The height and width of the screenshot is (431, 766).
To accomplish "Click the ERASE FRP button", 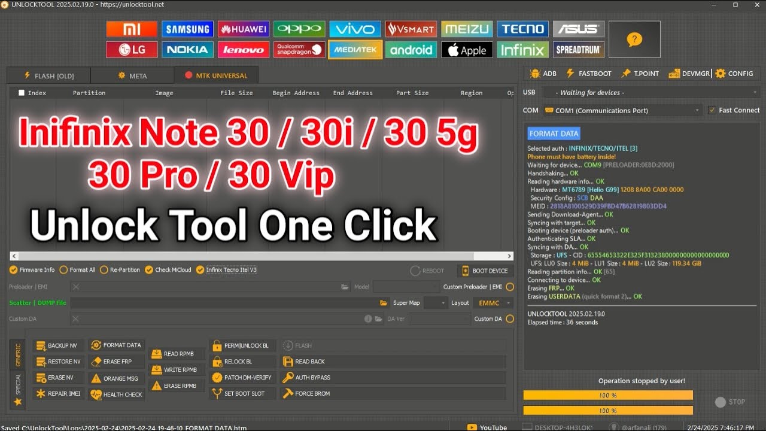I will click(117, 362).
